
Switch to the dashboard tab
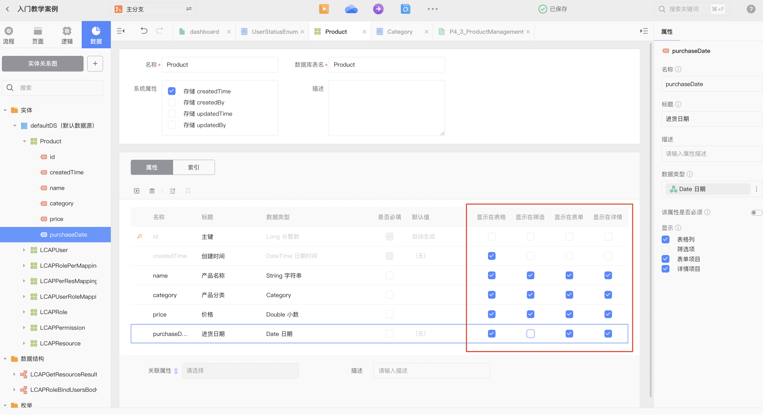click(x=204, y=31)
